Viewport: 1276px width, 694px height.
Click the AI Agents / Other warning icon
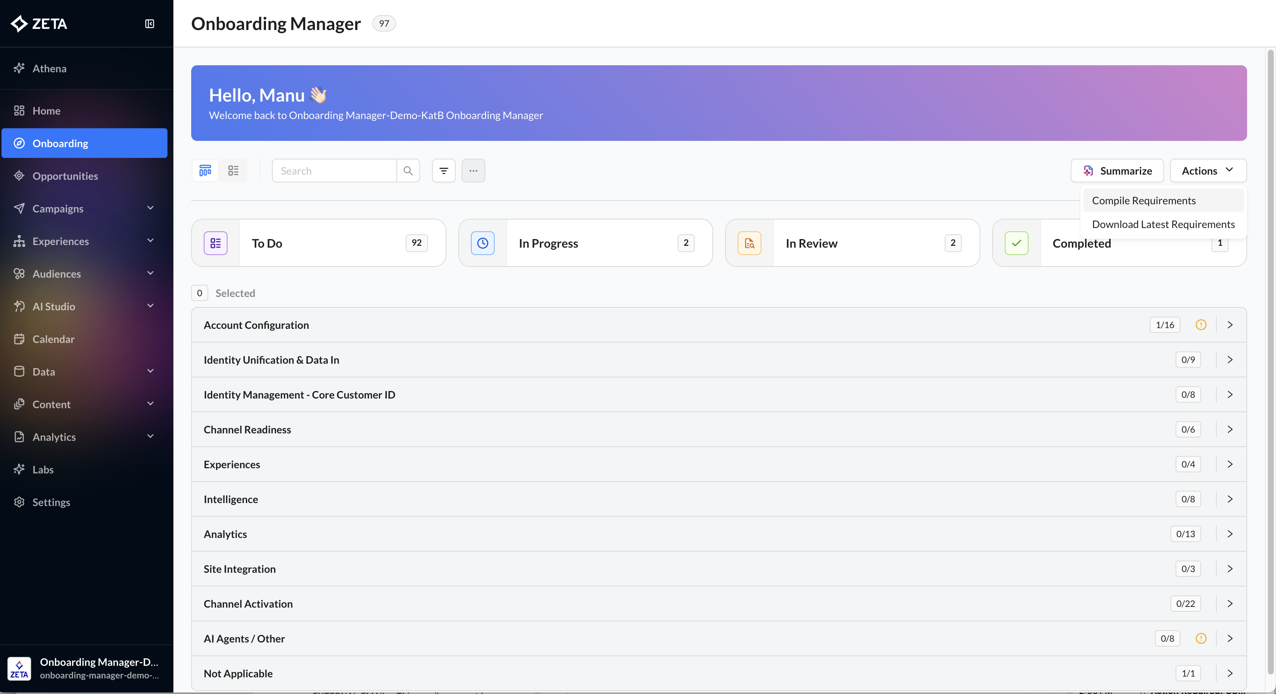click(1201, 638)
